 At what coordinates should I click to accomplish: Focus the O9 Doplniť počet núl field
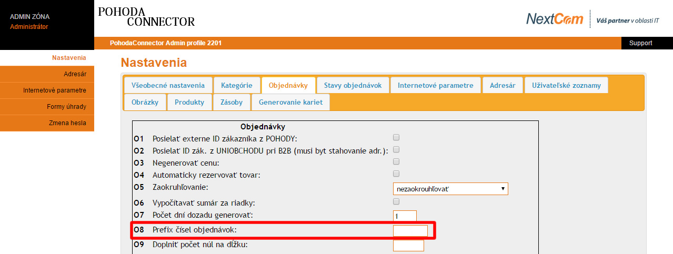408,245
